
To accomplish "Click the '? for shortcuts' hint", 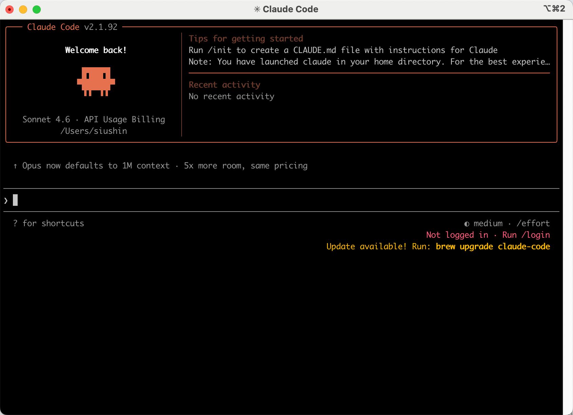I will pos(49,223).
